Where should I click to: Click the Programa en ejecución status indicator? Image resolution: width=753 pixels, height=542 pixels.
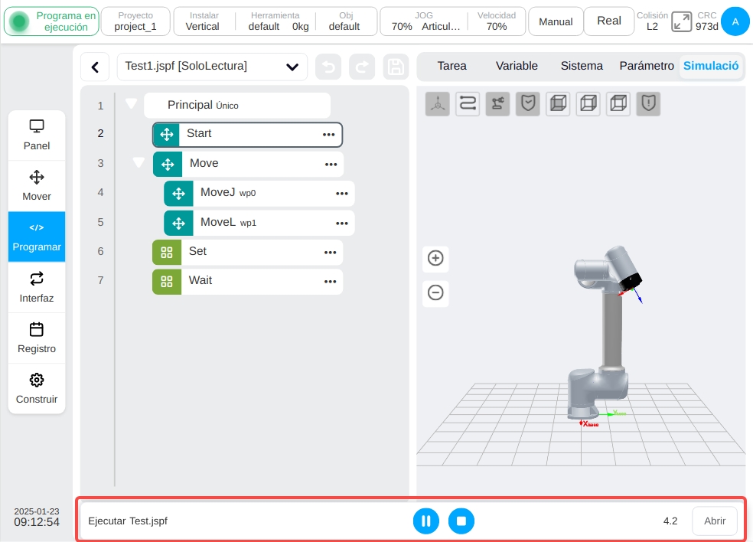click(51, 21)
